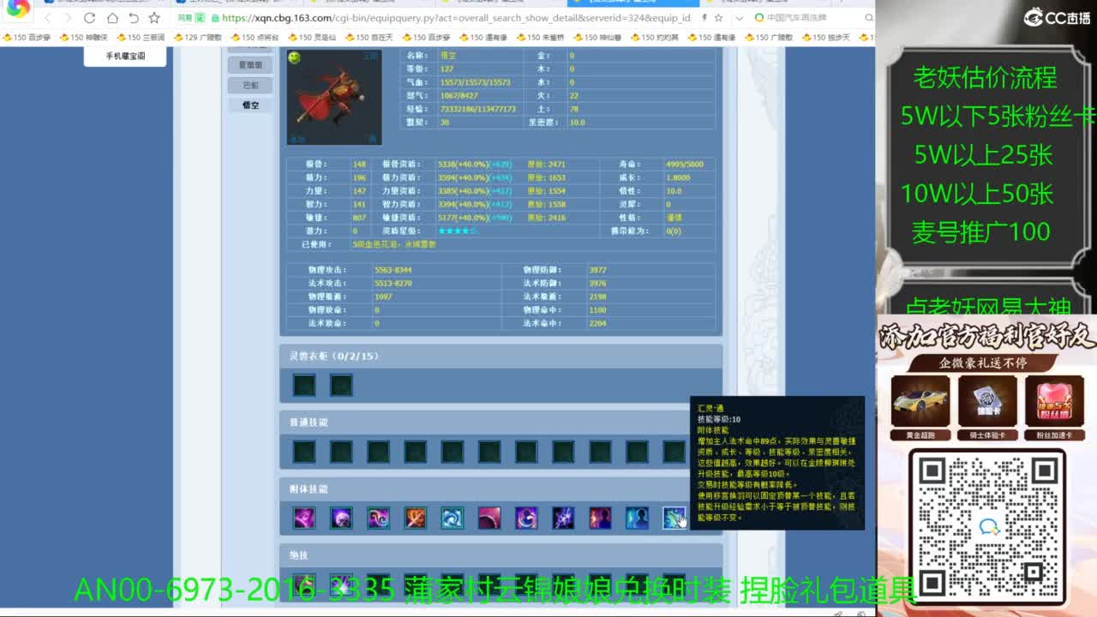This screenshot has width=1097, height=617.
Task: Click the first purple attached skill icon
Action: 304,518
